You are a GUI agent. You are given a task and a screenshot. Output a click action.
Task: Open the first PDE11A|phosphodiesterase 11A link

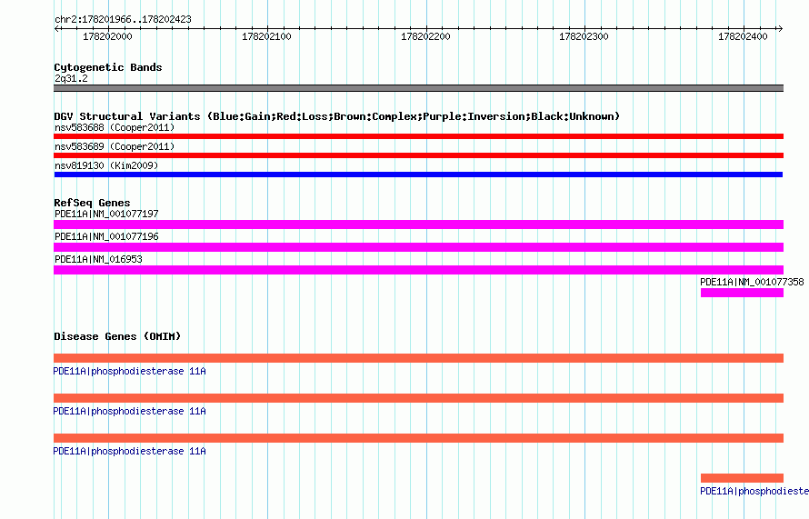point(129,371)
